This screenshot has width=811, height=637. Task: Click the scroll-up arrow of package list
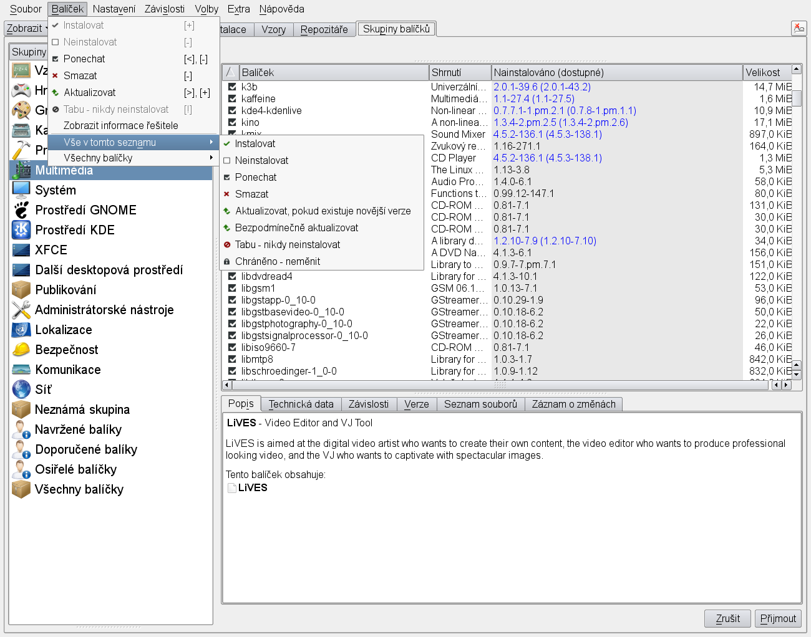[797, 69]
